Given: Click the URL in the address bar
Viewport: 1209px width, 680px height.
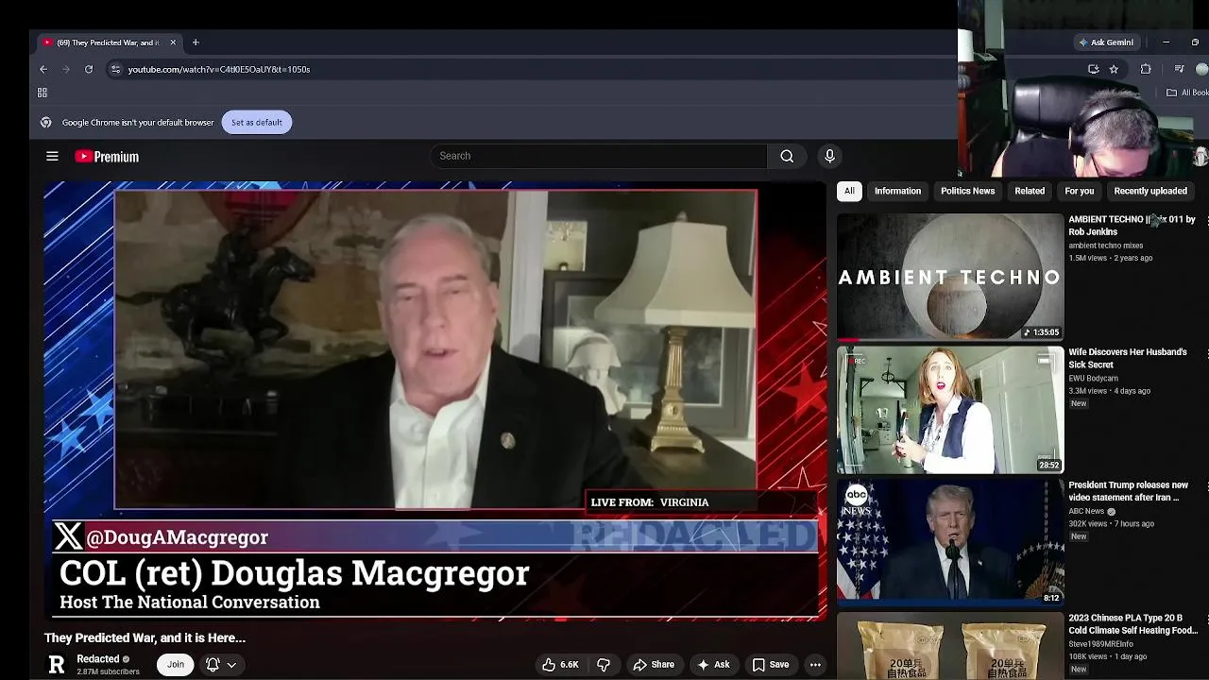Looking at the screenshot, I should 219,69.
